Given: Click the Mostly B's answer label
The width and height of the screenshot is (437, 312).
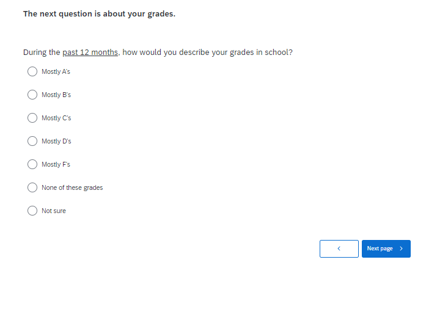Looking at the screenshot, I should 56,95.
